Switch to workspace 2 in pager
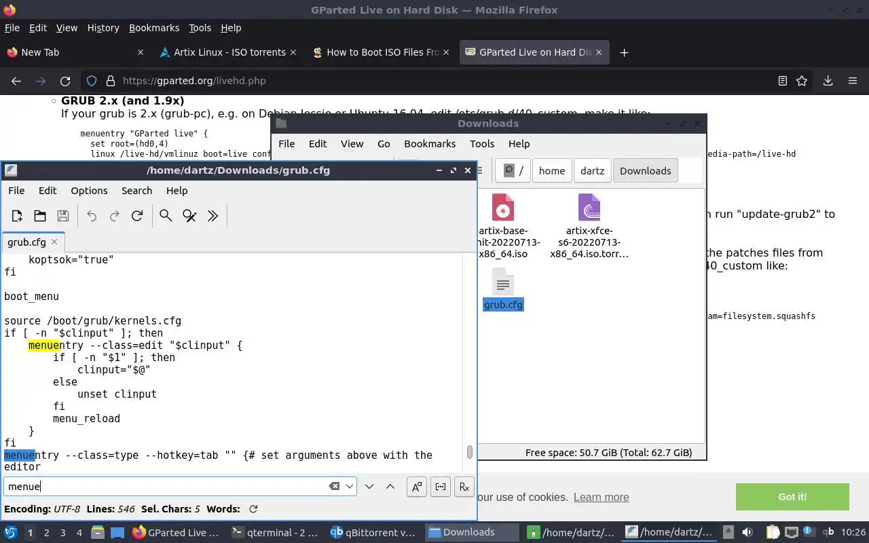 [46, 533]
